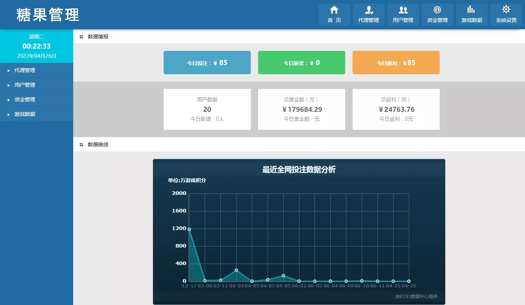Click grid icon beside 数据曲线 heading
This screenshot has width=525, height=305.
pyautogui.click(x=81, y=144)
